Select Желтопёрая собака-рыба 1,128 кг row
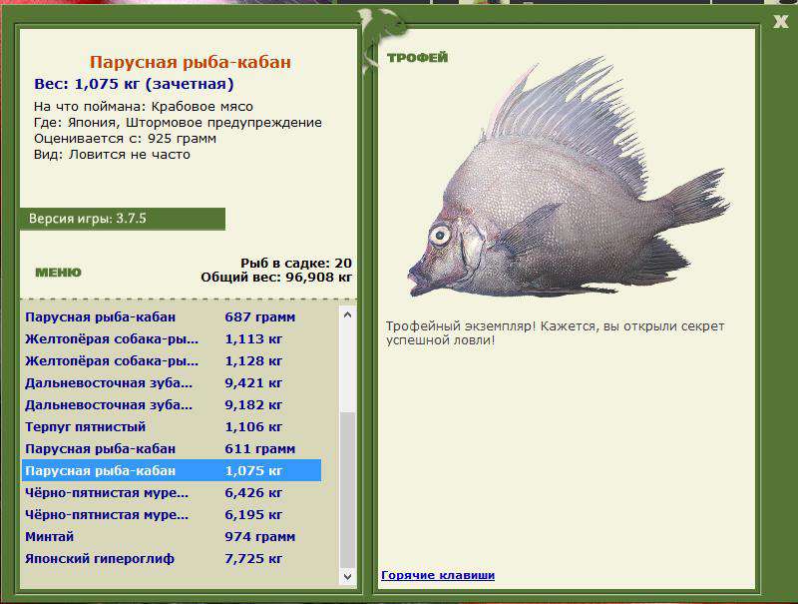Viewport: 798px width, 604px height. (172, 360)
